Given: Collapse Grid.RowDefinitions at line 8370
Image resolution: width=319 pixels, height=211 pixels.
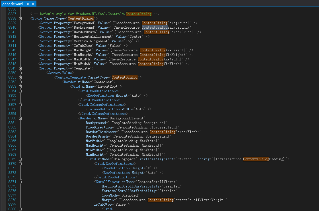Looking at the screenshot, I should (x=20, y=164).
